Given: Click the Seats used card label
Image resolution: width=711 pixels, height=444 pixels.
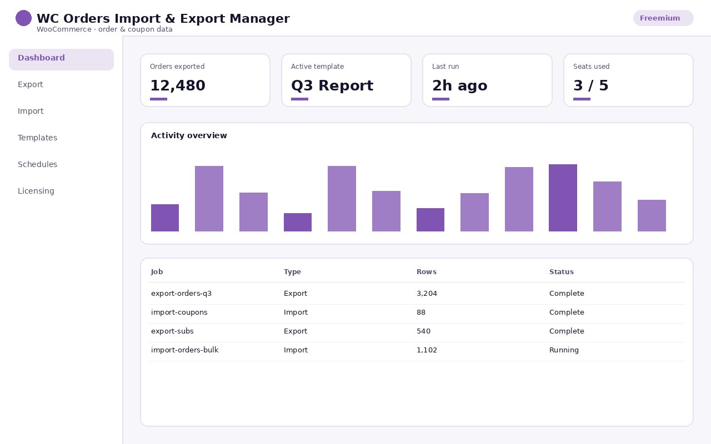Looking at the screenshot, I should tap(592, 67).
